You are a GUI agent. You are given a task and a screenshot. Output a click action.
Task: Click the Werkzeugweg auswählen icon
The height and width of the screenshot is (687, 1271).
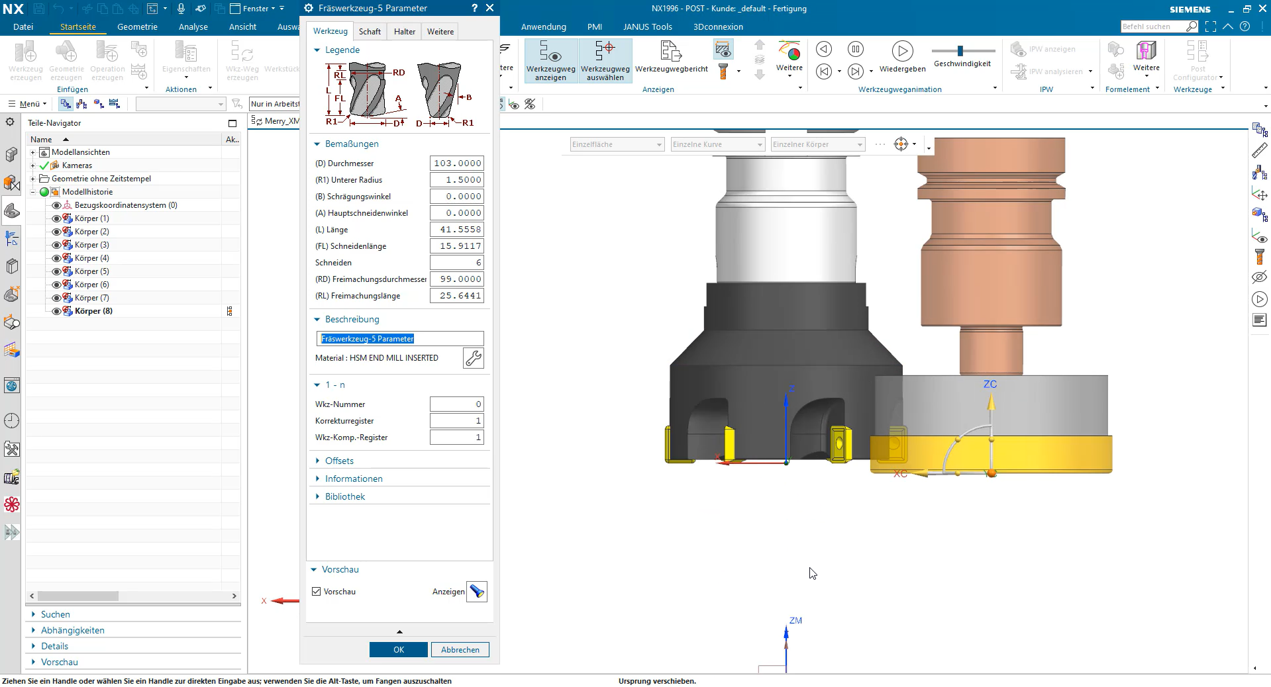pyautogui.click(x=605, y=52)
